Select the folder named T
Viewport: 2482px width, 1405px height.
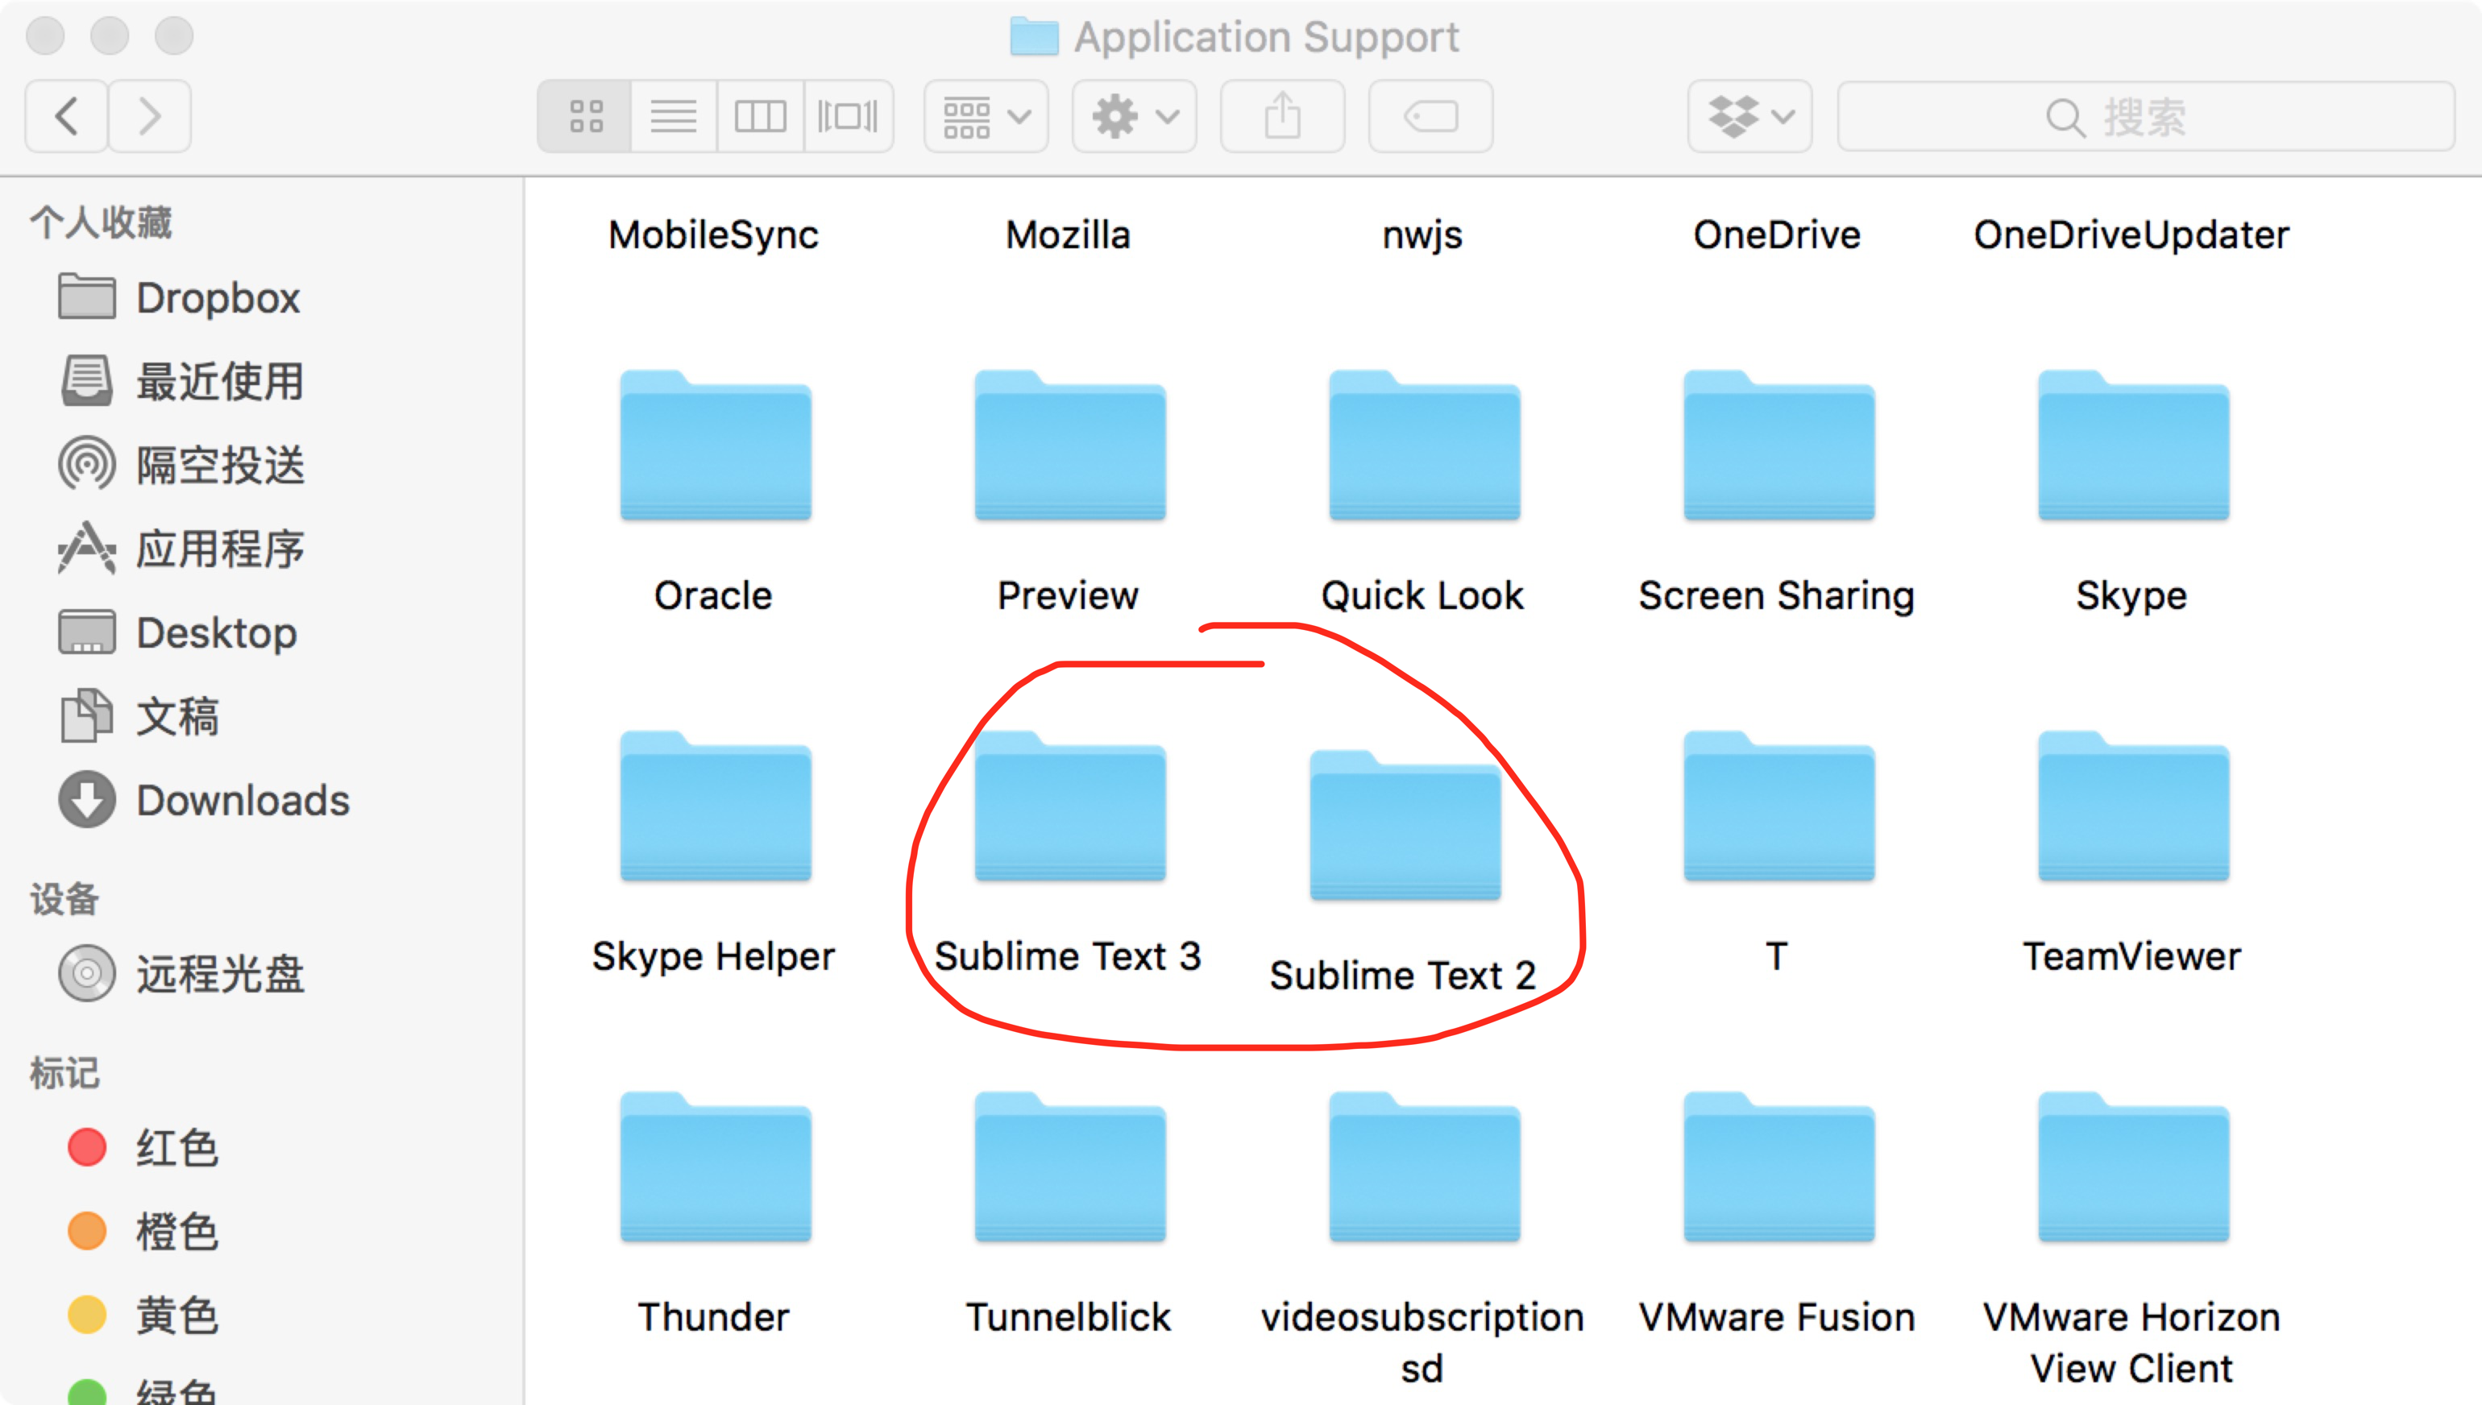(x=1778, y=806)
